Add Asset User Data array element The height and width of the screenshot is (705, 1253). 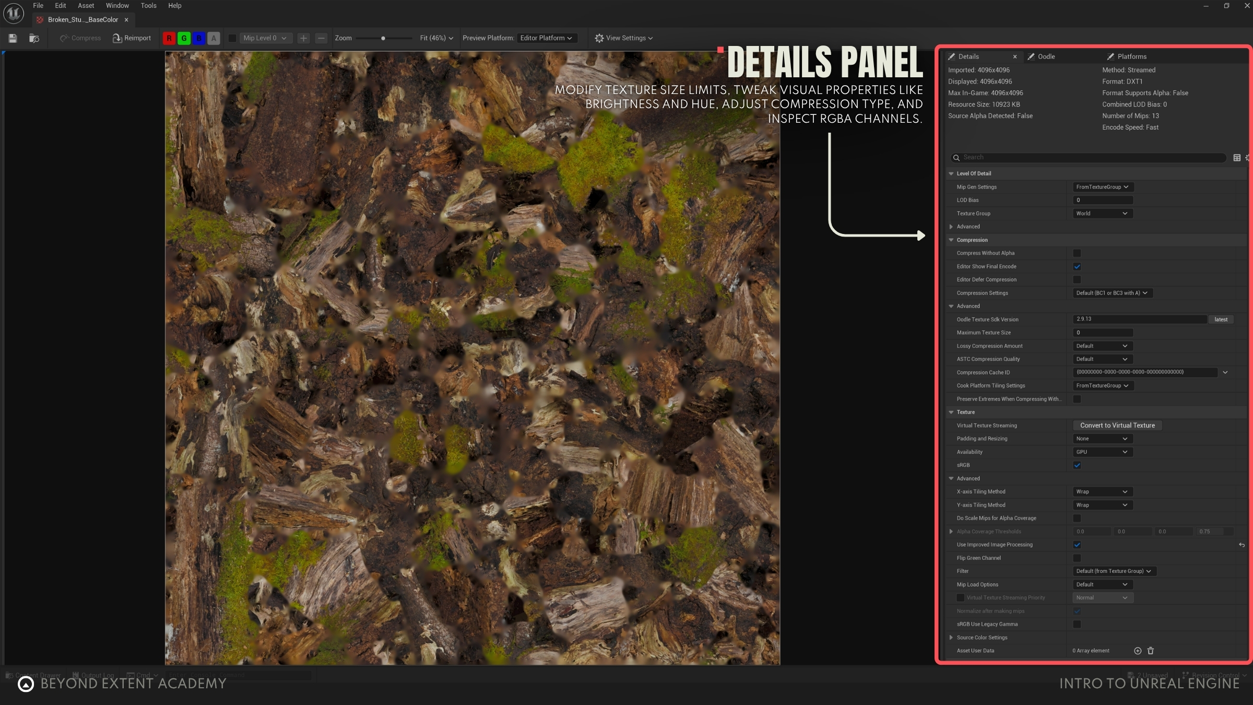[x=1138, y=651]
